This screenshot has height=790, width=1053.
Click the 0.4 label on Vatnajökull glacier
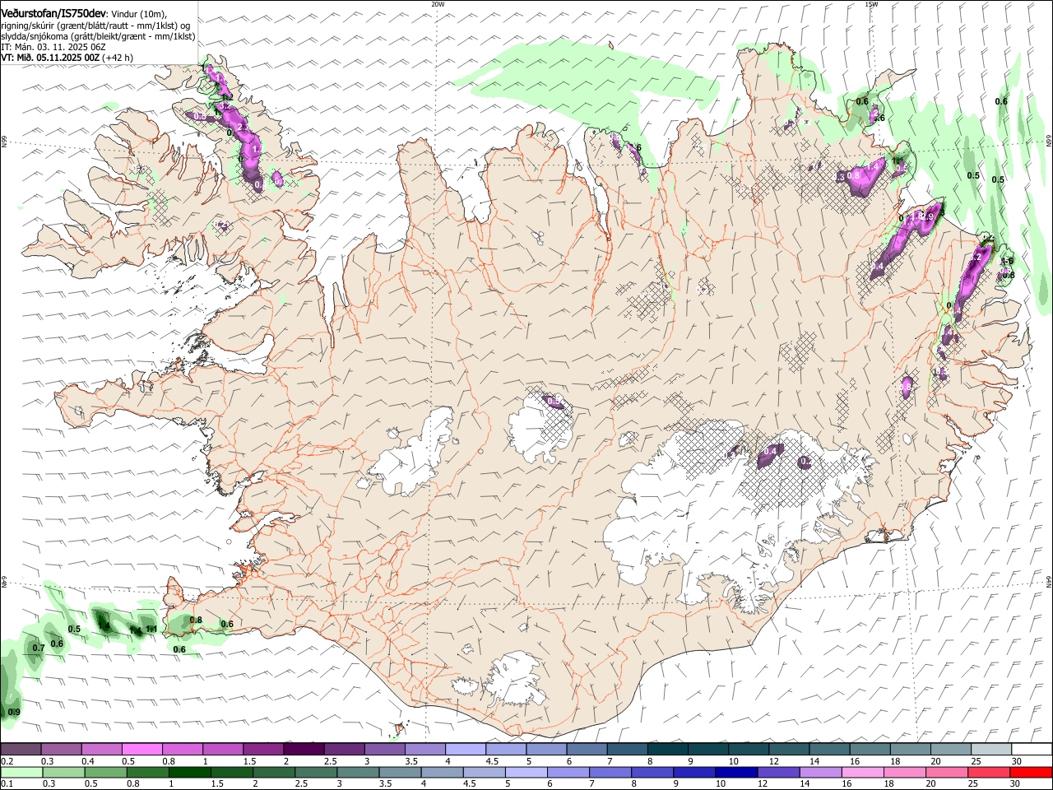coord(771,451)
